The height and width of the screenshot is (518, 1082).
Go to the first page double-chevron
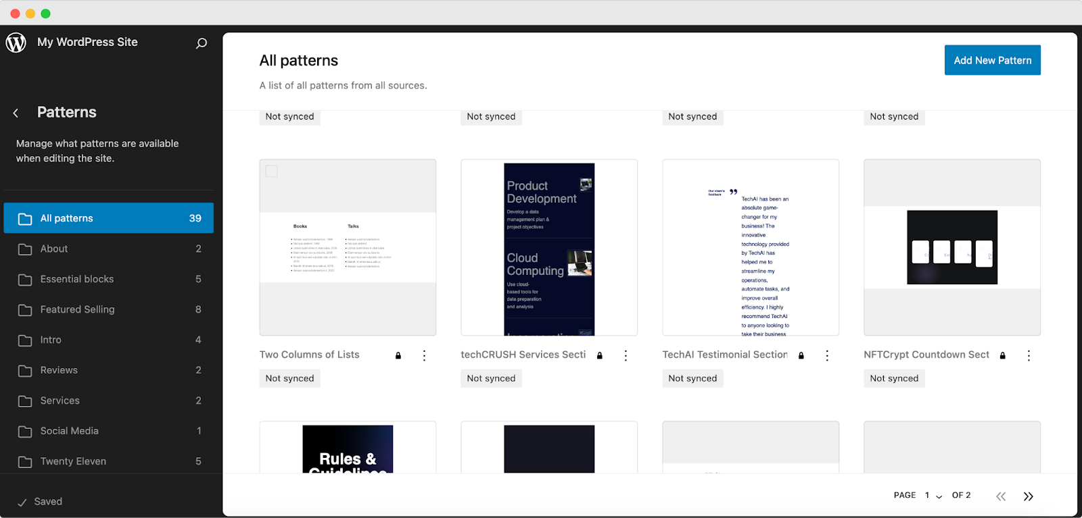tap(1001, 496)
